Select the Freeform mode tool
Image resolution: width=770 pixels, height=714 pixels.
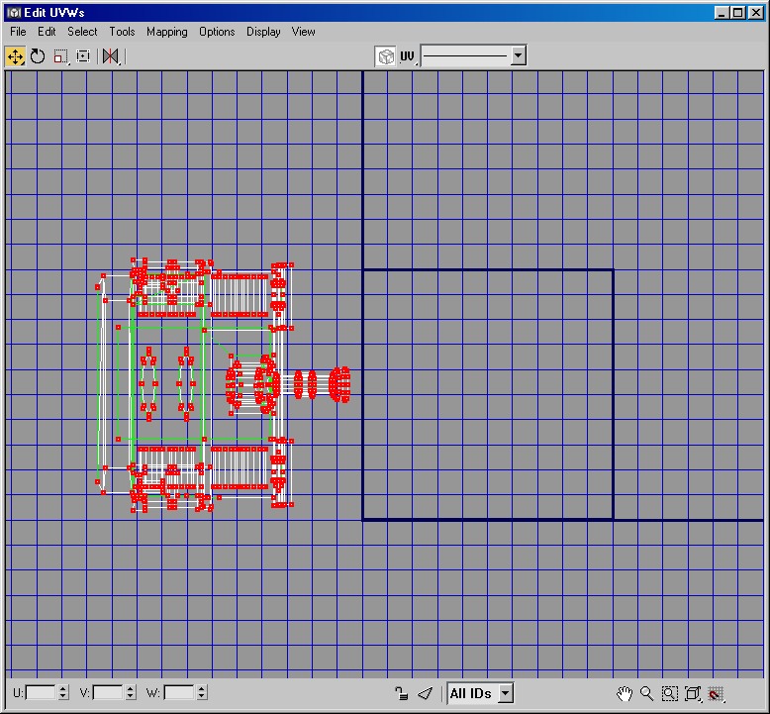tap(83, 56)
